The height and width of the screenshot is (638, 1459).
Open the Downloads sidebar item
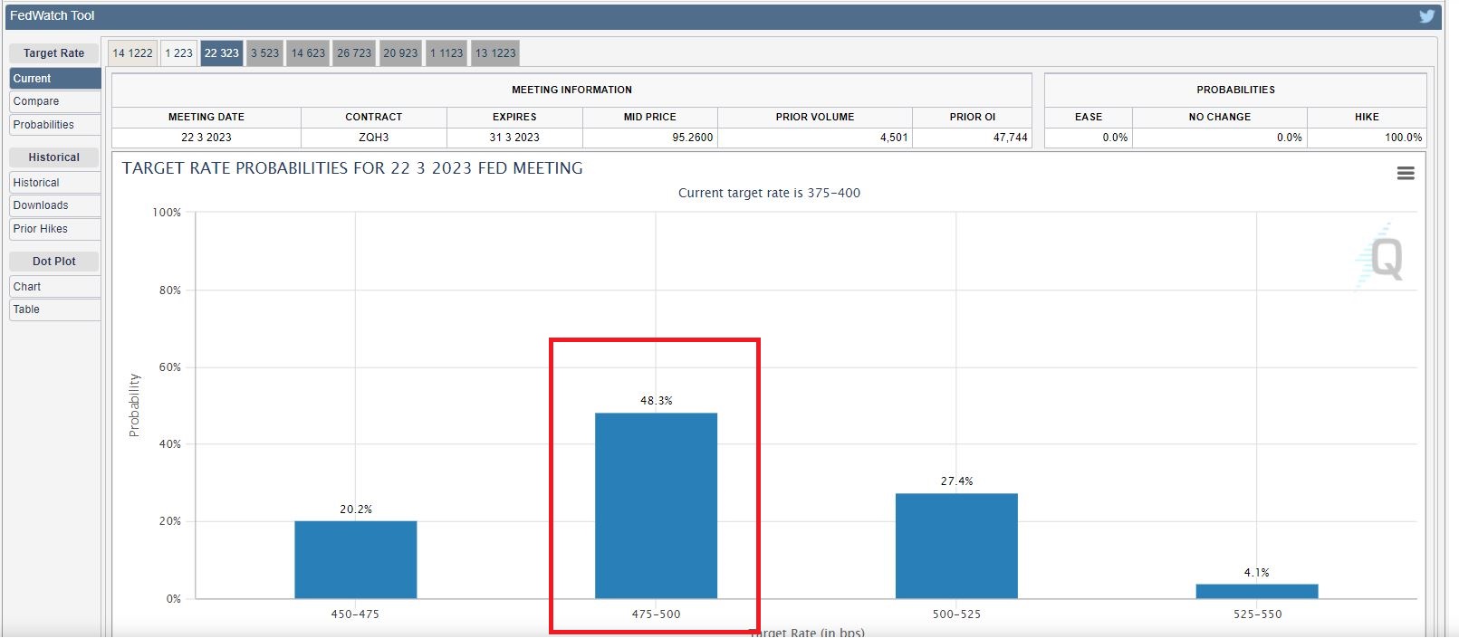[x=55, y=205]
